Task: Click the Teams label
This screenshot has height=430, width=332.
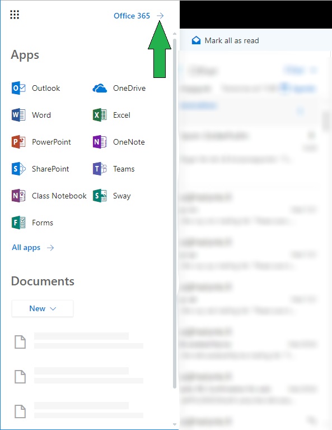Action: click(124, 169)
